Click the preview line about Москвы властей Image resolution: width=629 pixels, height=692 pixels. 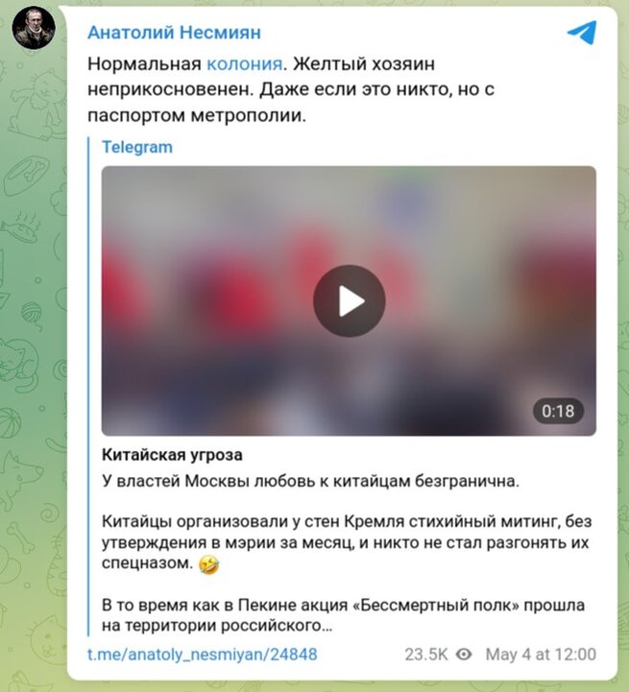tap(310, 481)
